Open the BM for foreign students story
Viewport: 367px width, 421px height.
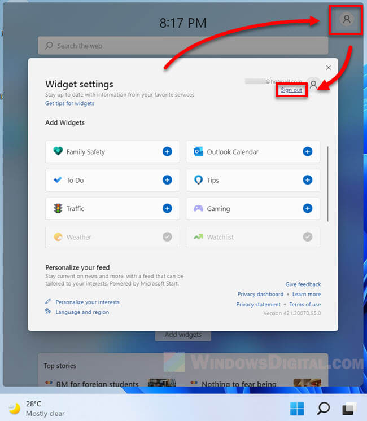pyautogui.click(x=97, y=384)
